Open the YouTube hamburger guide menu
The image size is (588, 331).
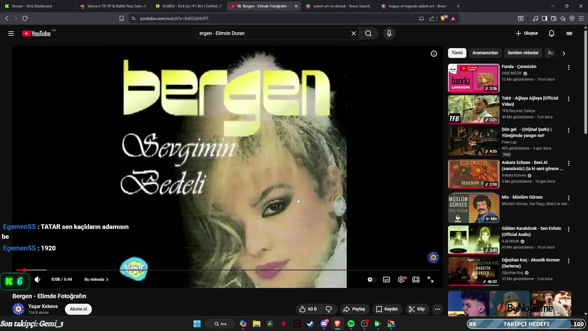click(x=11, y=33)
